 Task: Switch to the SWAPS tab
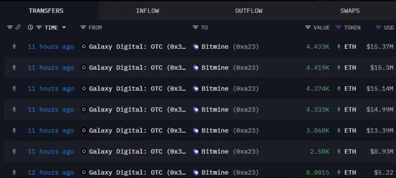350,11
